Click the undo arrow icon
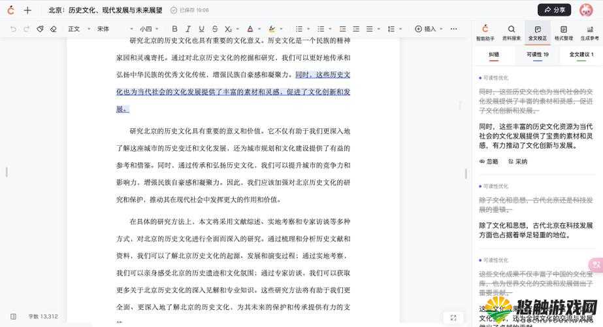 point(13,29)
